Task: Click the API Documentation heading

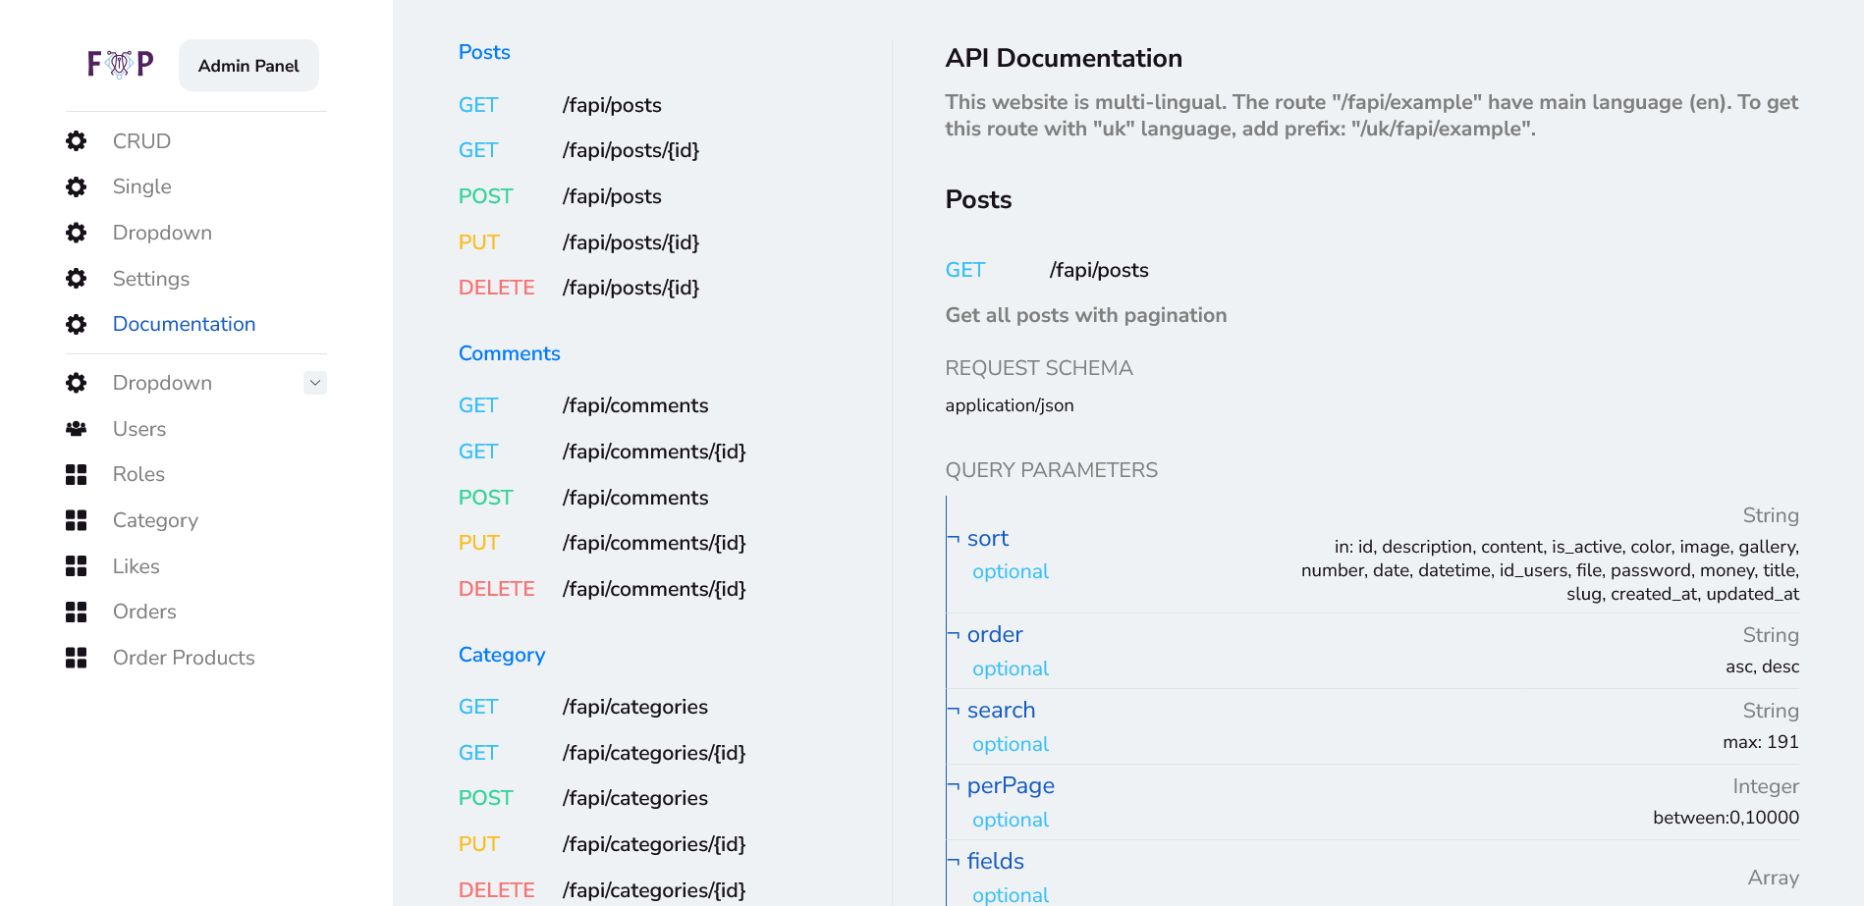Action: [1064, 58]
